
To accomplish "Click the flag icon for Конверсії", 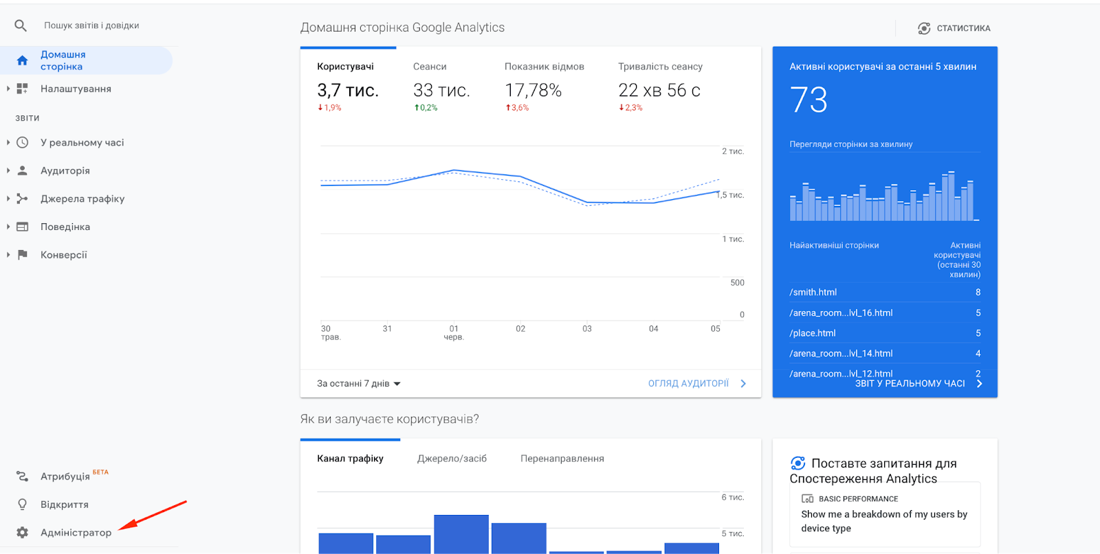I will pos(22,255).
